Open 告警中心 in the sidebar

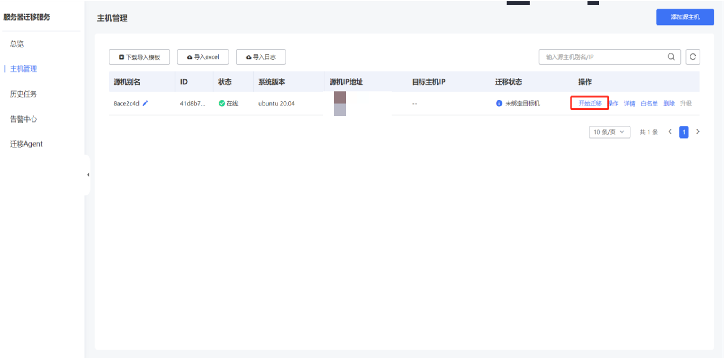23,119
